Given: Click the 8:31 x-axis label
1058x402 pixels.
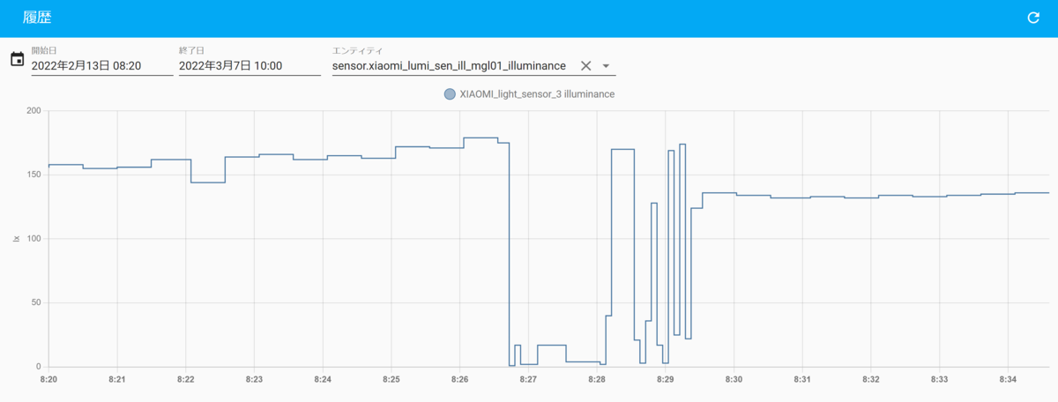Looking at the screenshot, I should point(802,379).
